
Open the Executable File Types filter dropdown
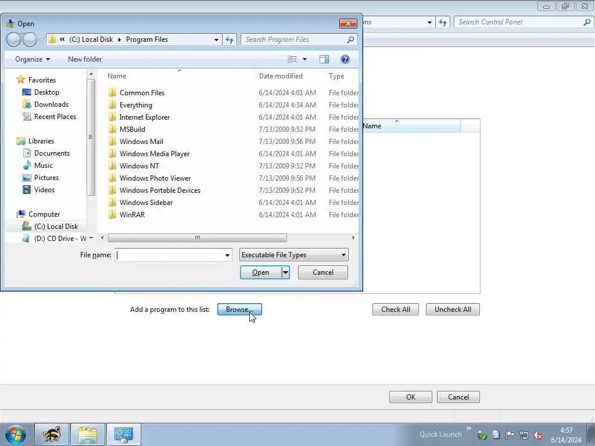293,255
